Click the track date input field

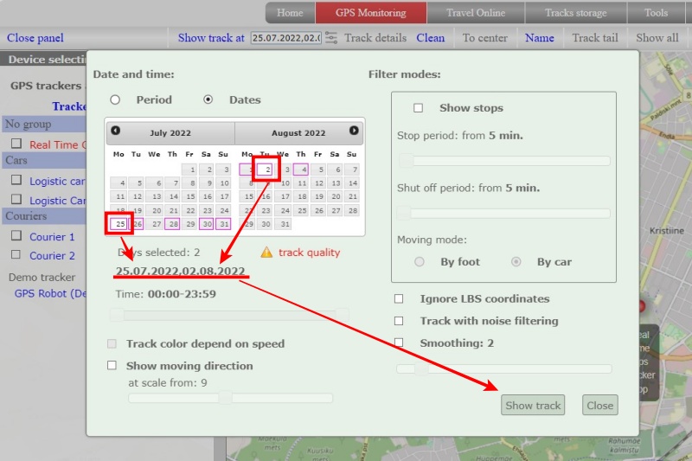285,38
